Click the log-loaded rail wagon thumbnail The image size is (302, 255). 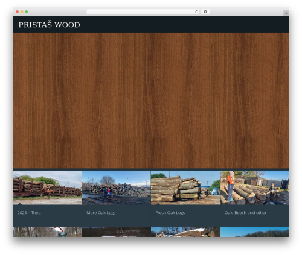47,187
